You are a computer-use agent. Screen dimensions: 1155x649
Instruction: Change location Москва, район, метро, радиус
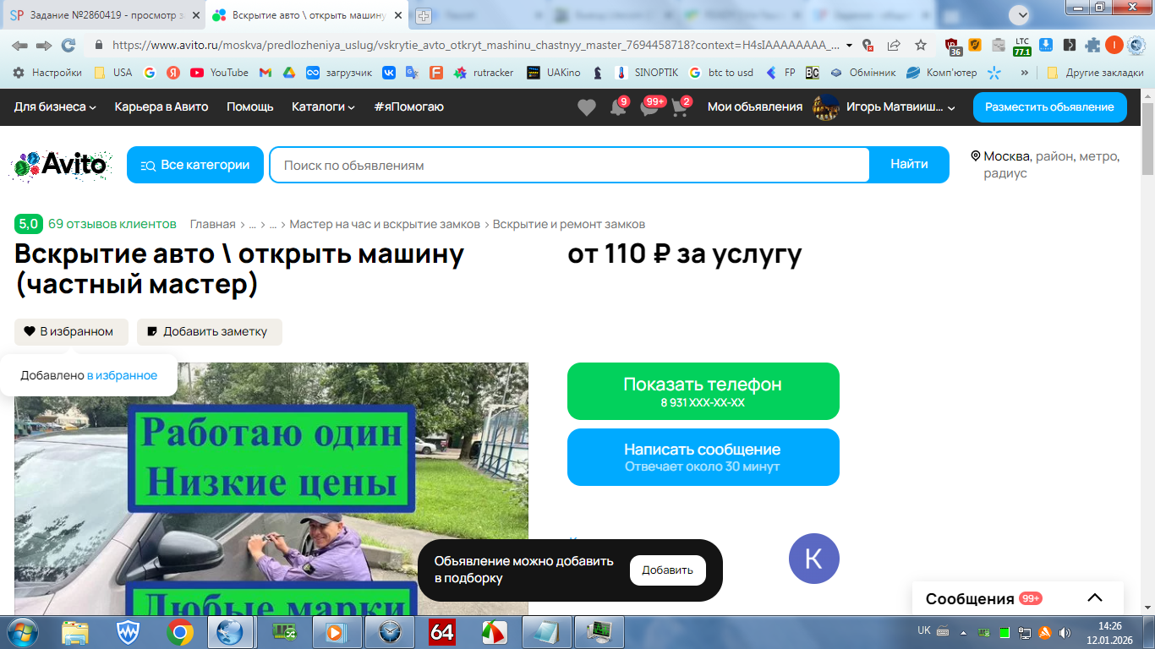pyautogui.click(x=1051, y=165)
